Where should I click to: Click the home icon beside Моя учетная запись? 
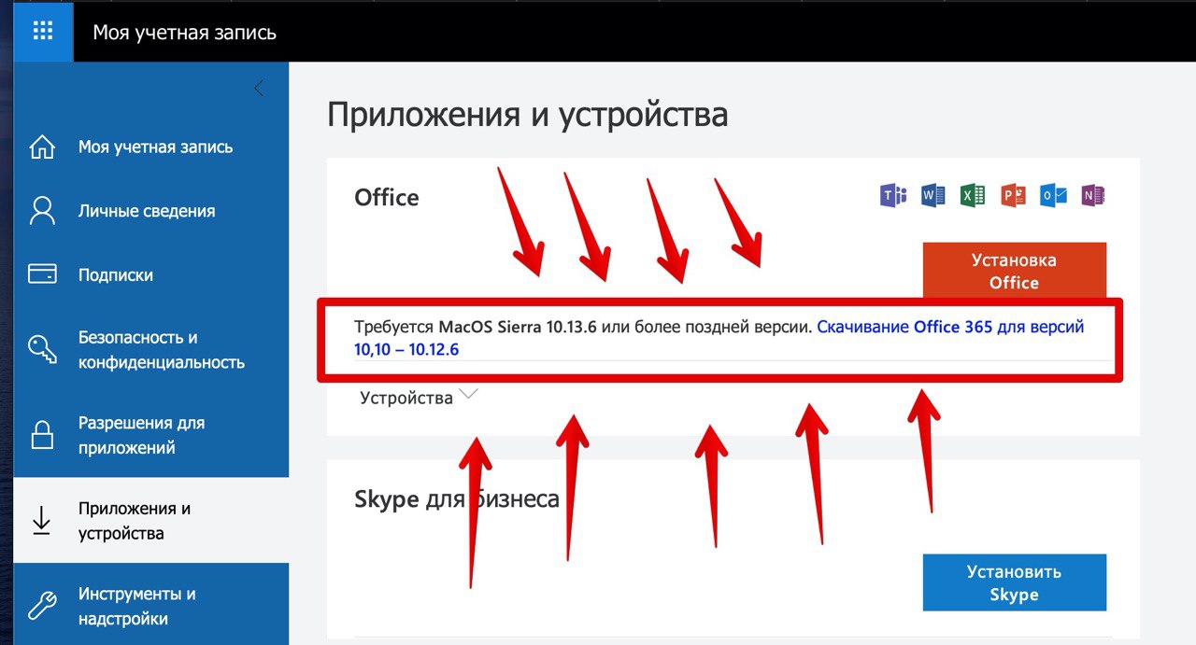42,147
